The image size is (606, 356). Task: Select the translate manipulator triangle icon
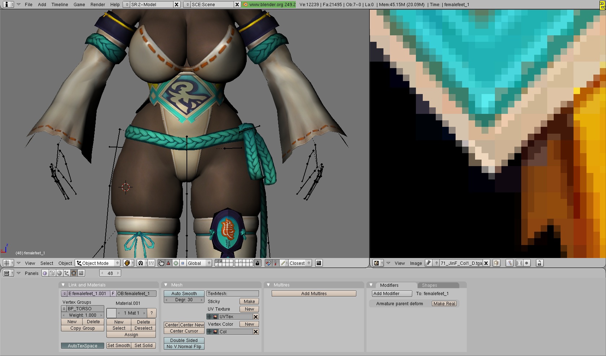(168, 263)
